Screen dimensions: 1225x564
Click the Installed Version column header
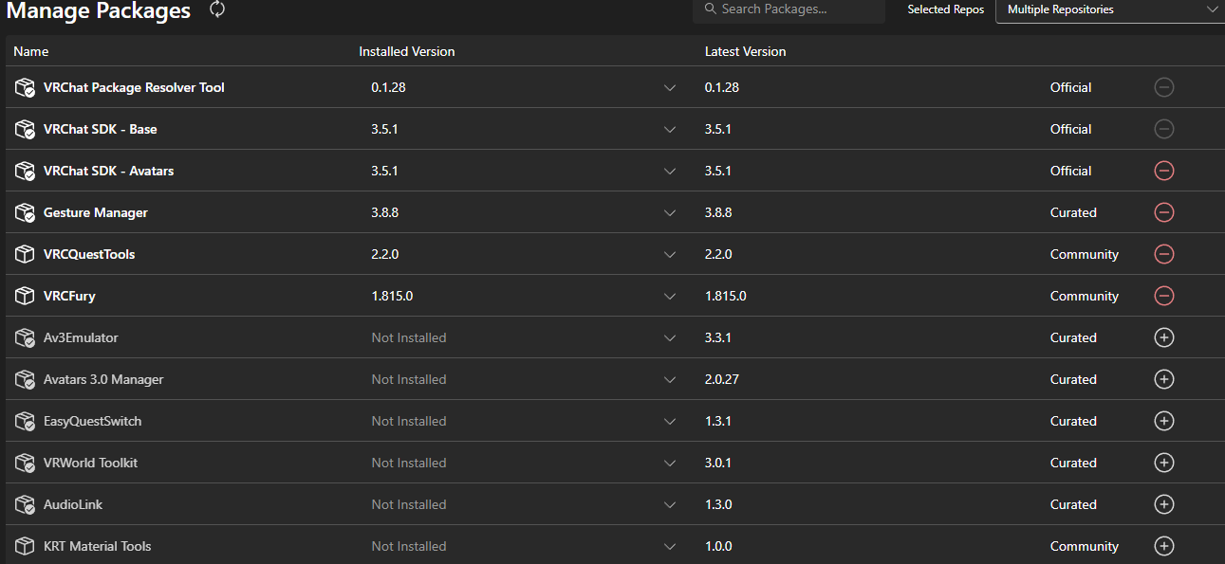tap(407, 51)
